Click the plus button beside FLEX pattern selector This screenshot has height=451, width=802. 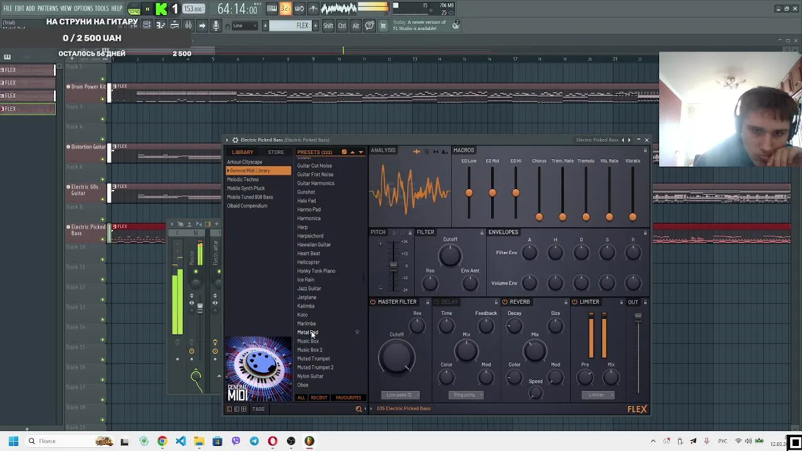click(x=315, y=26)
